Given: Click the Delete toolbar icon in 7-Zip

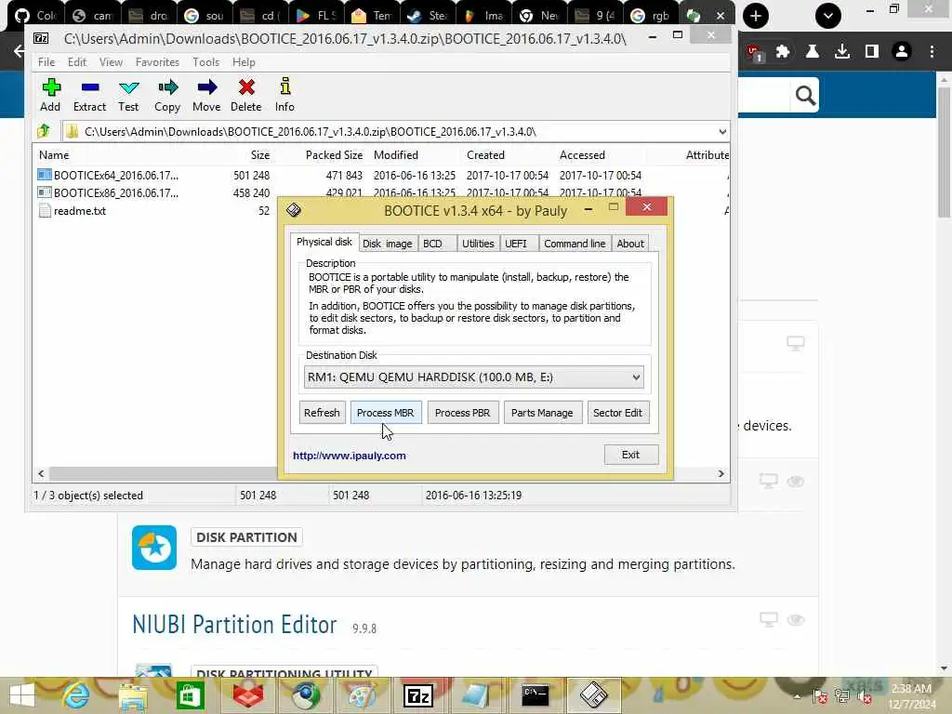Looking at the screenshot, I should [x=245, y=95].
